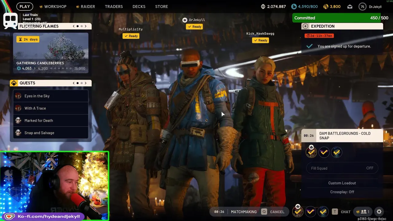Viewport: 393px width, 221px height.
Task: Click the coin currency icon beside 2.074.887
Action: click(263, 6)
